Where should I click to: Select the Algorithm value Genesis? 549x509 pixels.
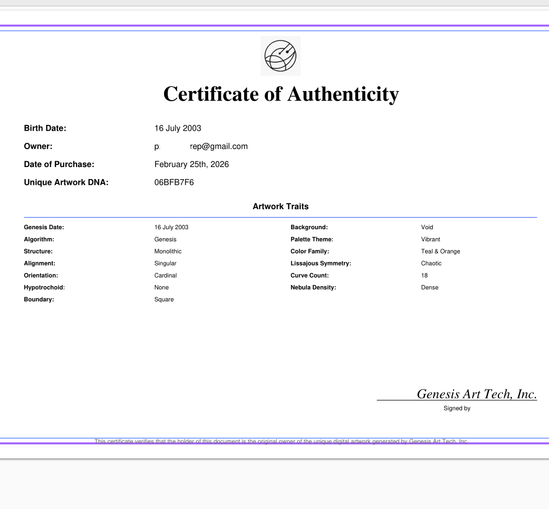[x=165, y=239]
